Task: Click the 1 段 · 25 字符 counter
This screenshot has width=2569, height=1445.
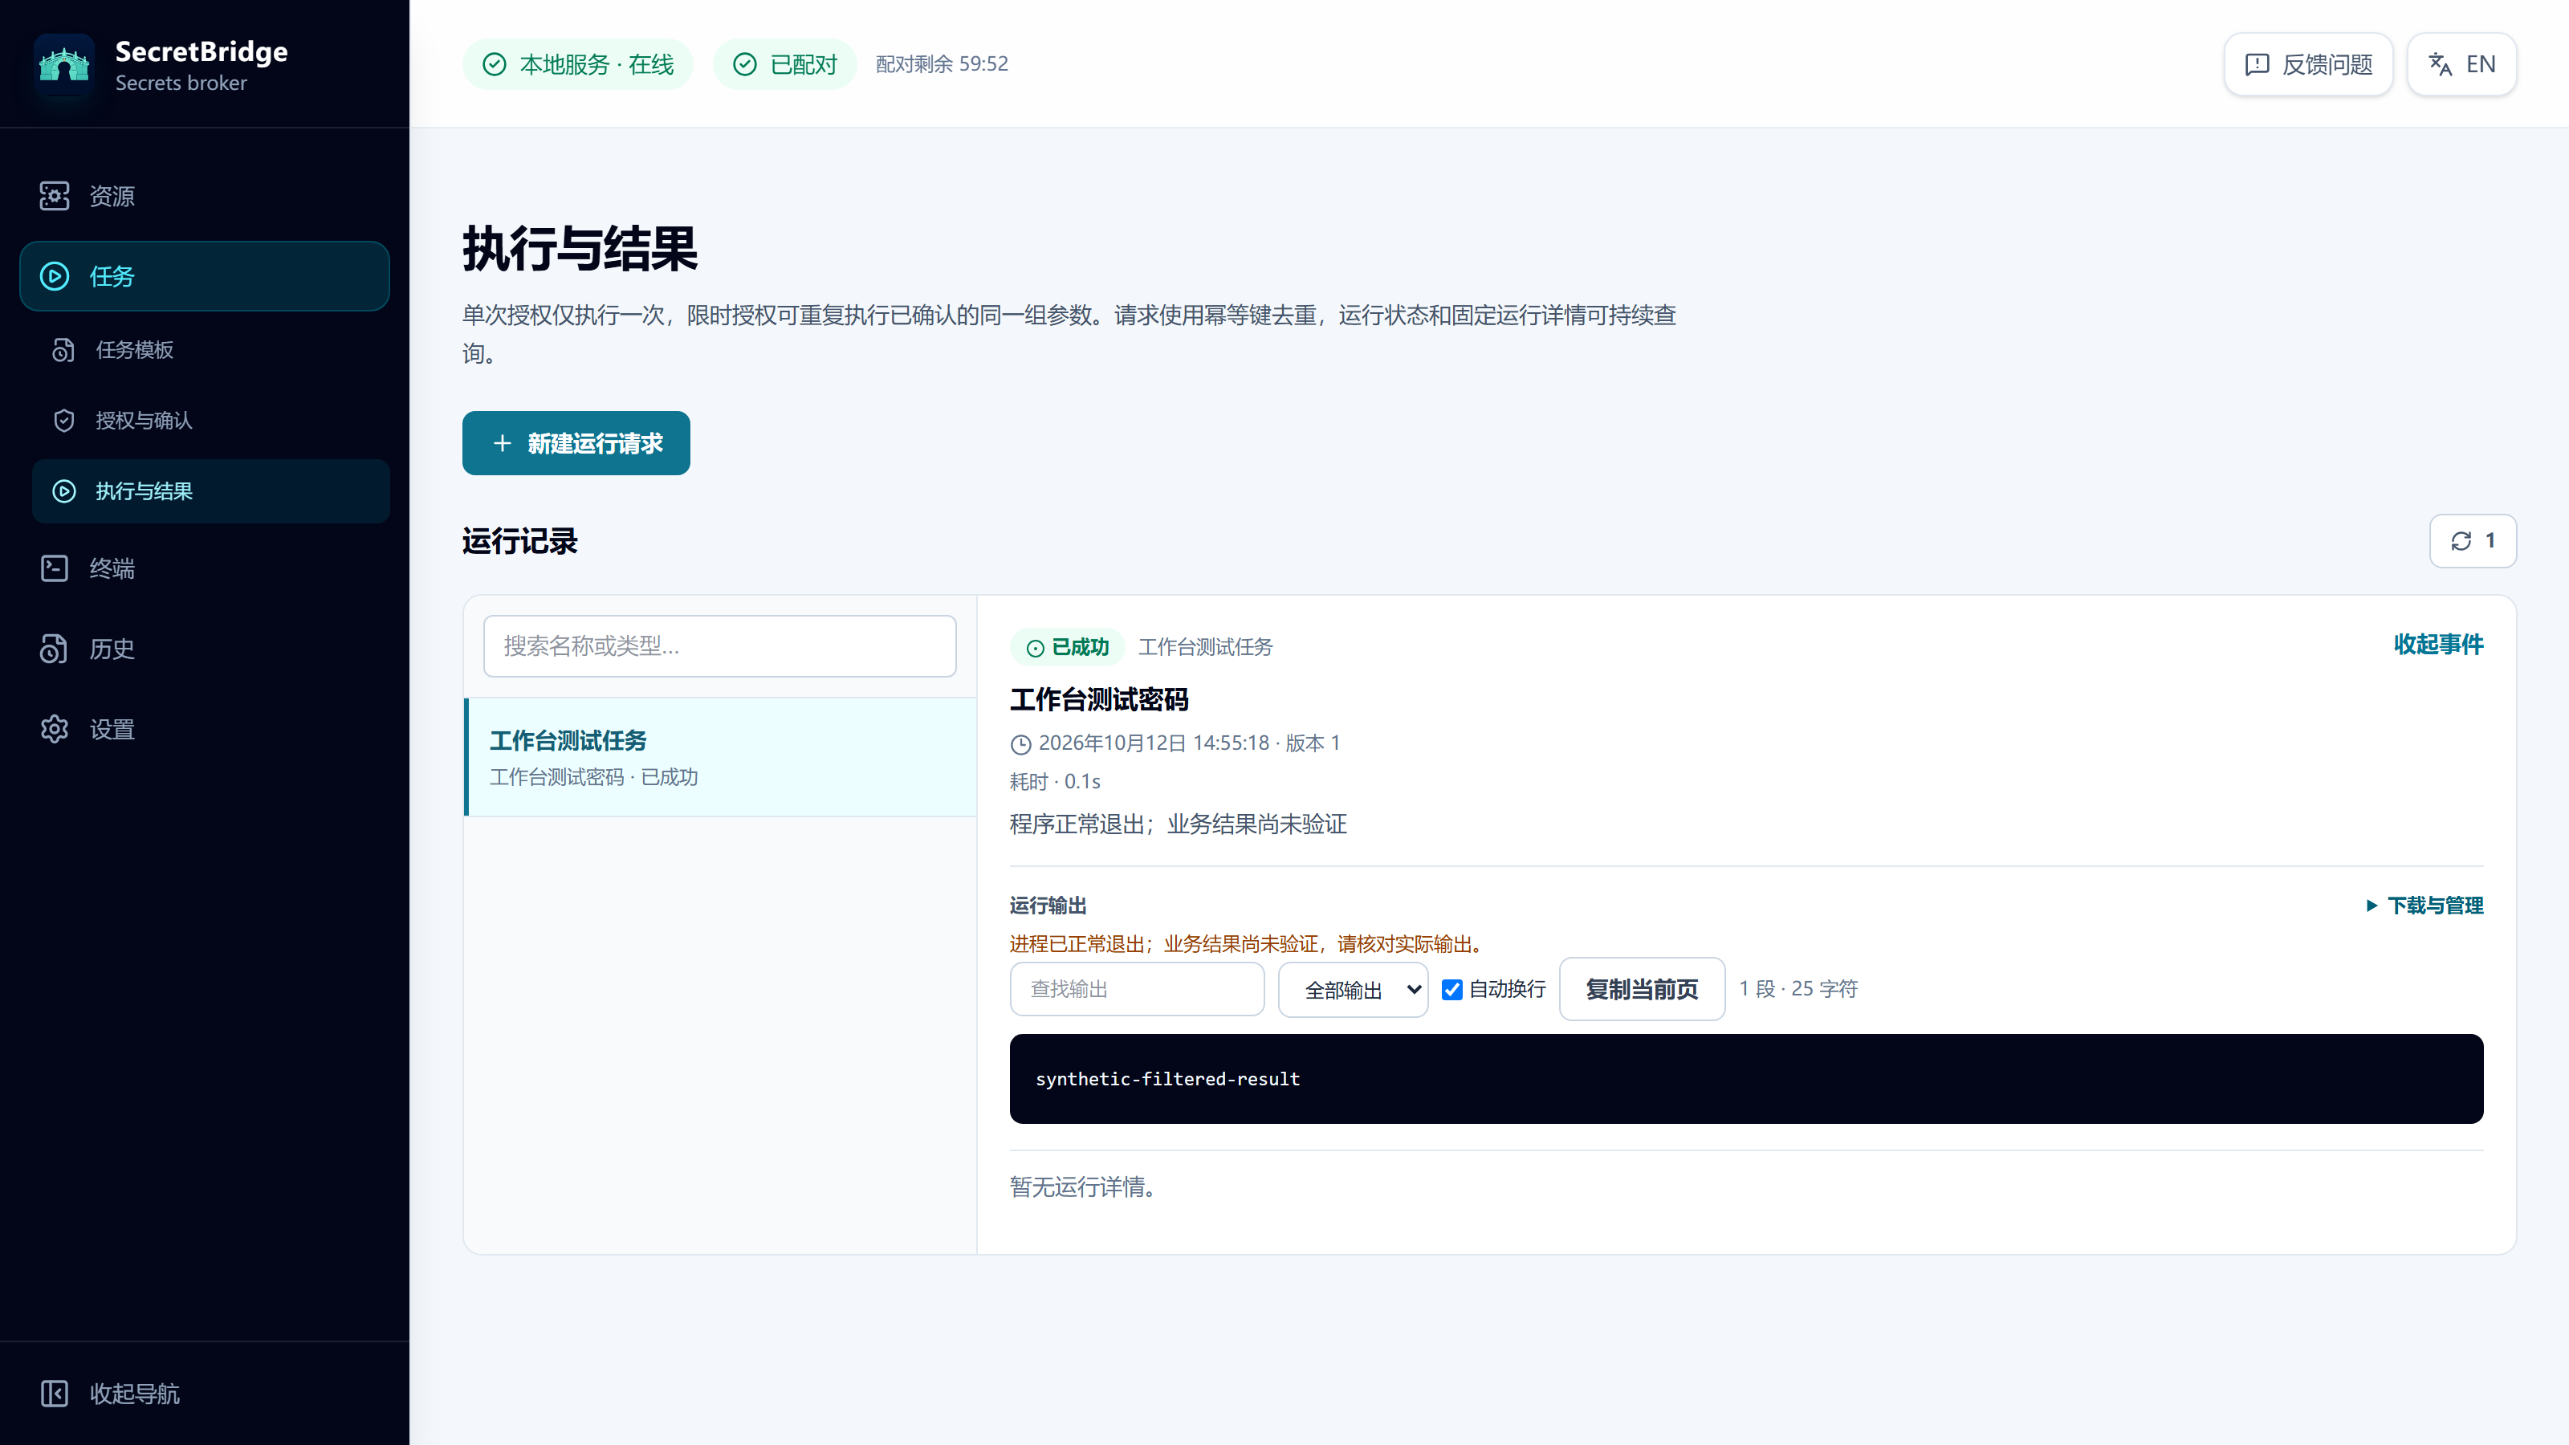Action: pyautogui.click(x=1798, y=989)
